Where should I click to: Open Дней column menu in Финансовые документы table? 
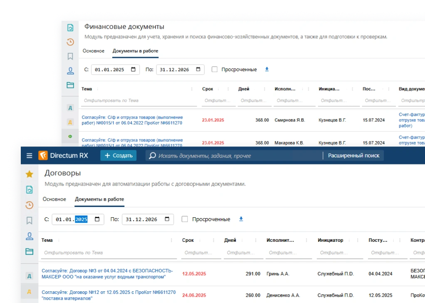pyautogui.click(x=264, y=89)
